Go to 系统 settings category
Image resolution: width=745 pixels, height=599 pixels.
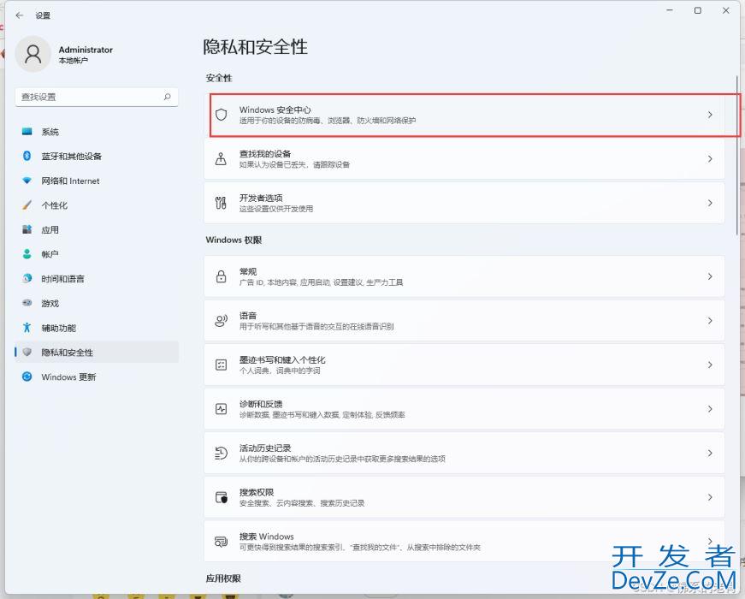click(x=97, y=132)
